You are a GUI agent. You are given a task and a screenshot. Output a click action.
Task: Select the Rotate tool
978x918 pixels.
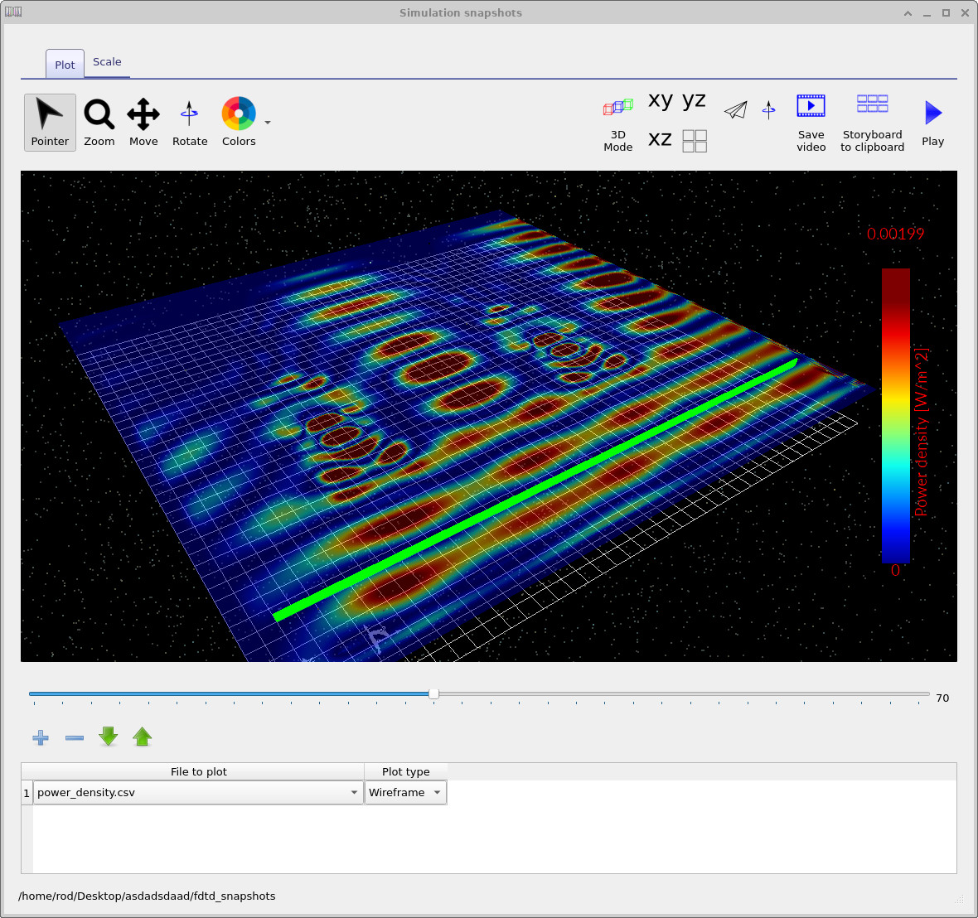(x=190, y=123)
